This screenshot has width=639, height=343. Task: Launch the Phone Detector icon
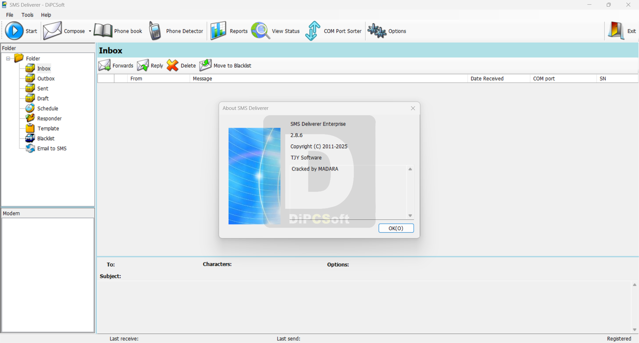click(155, 31)
